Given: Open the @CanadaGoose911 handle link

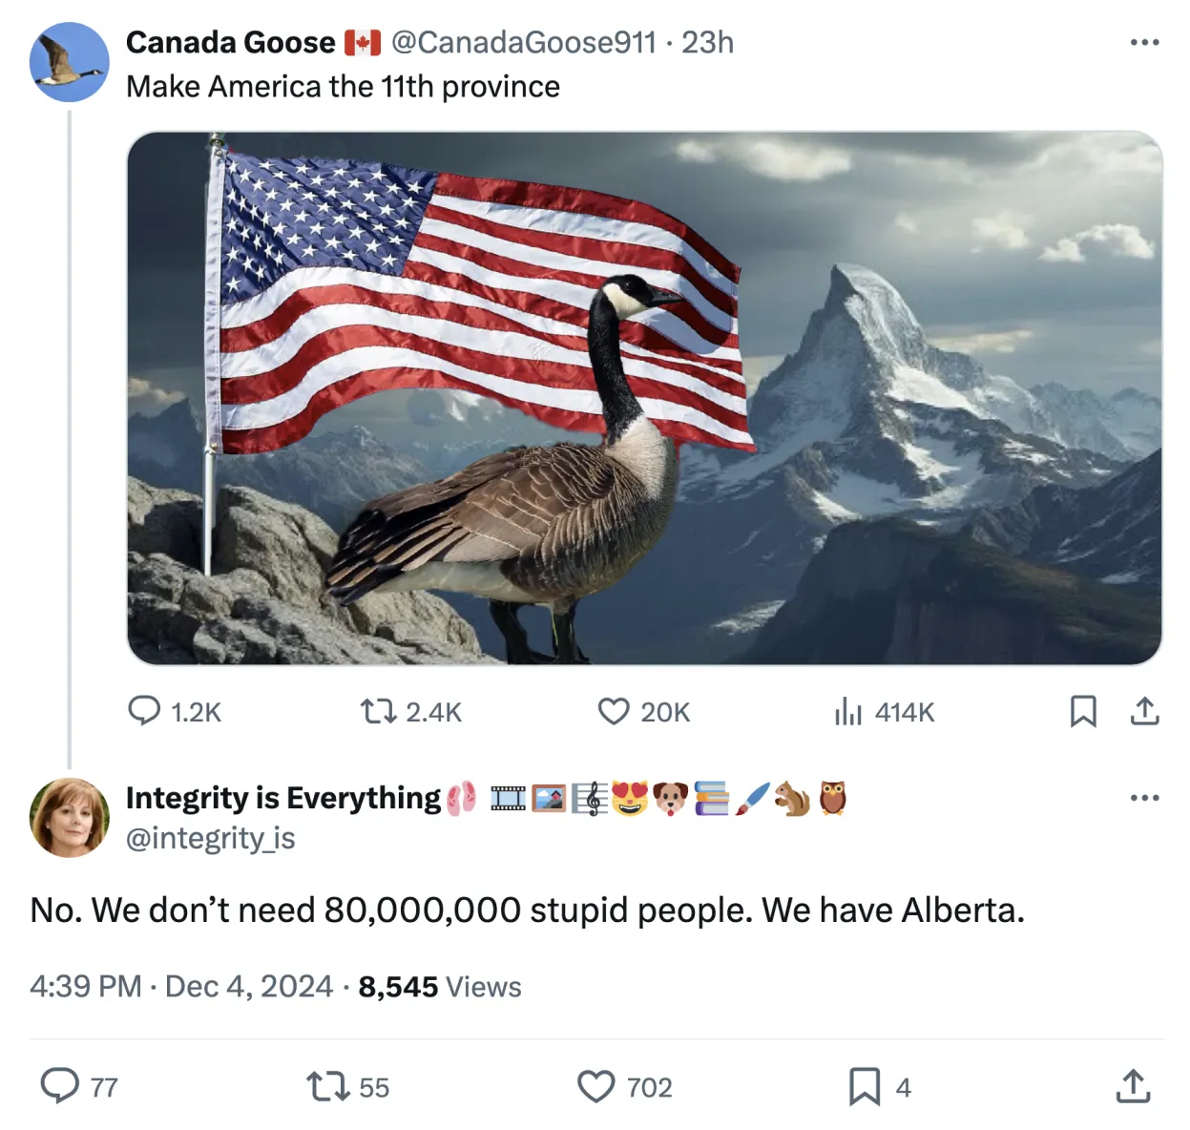Looking at the screenshot, I should 523,42.
